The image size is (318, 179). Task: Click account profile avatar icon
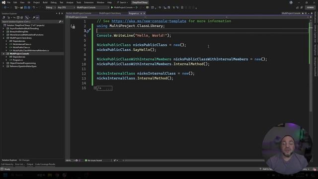click(291, 2)
